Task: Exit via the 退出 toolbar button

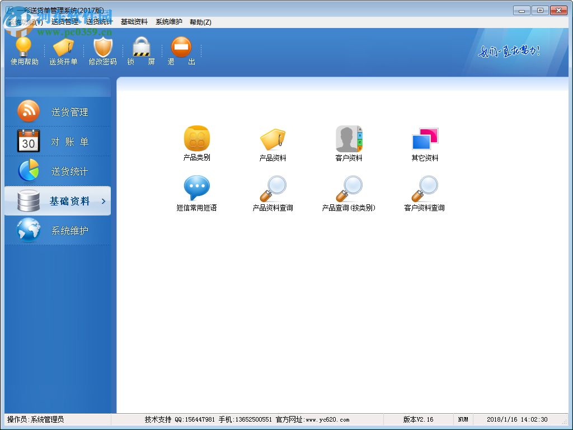Action: [x=181, y=51]
